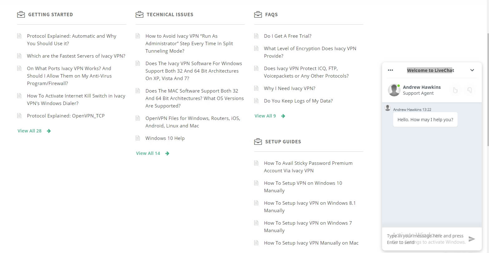The width and height of the screenshot is (489, 253).
Task: Open the LiveChat three-dots menu
Action: (390, 70)
